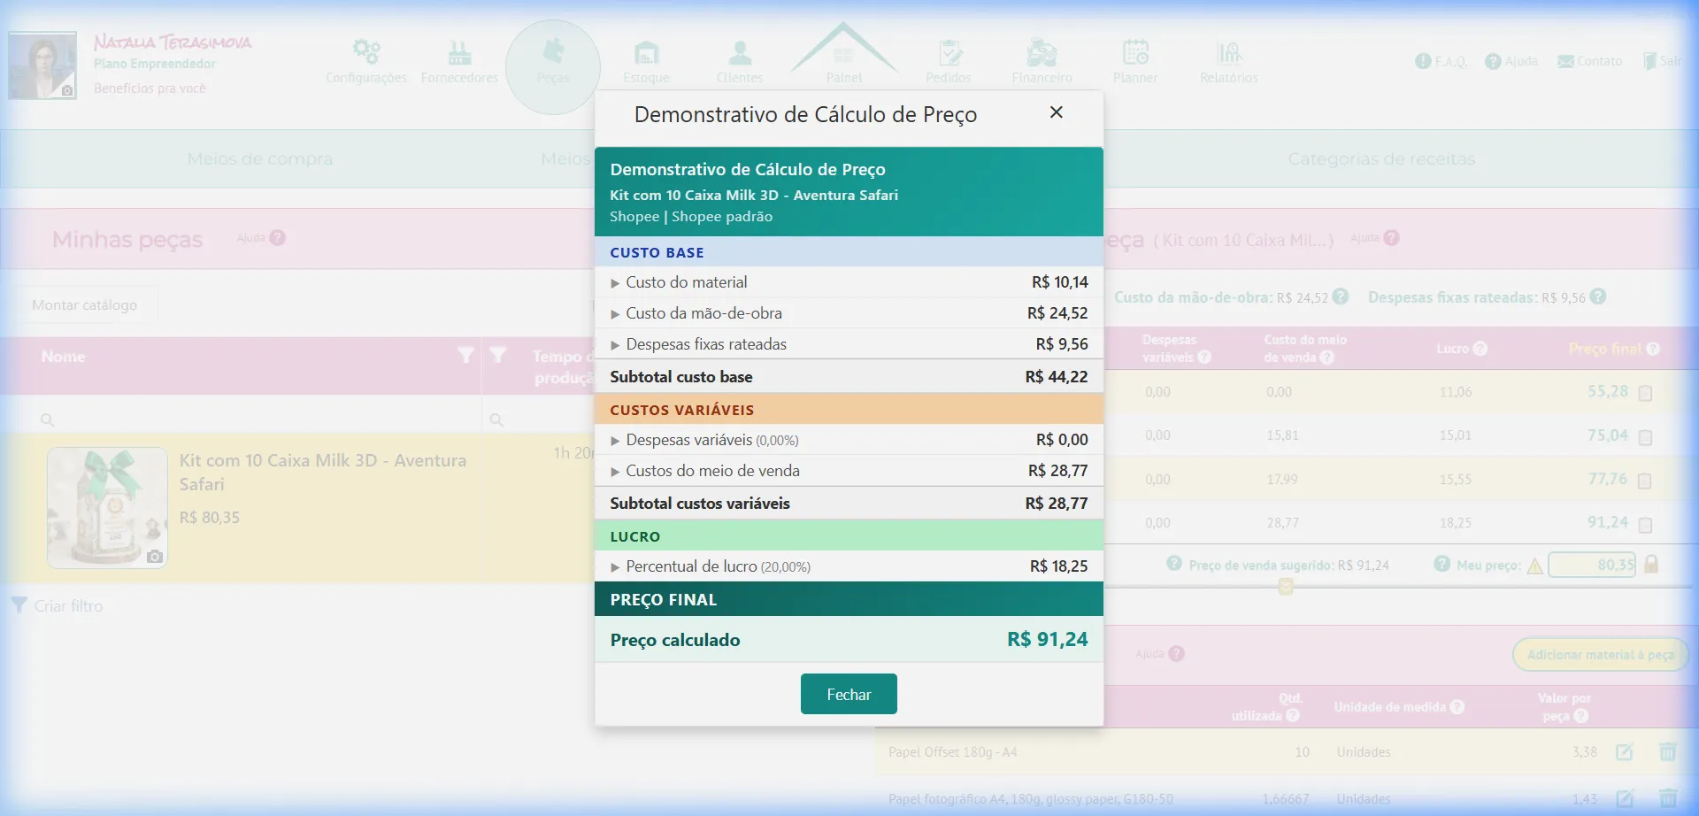Click the Adicionar material à peça button

1602,654
